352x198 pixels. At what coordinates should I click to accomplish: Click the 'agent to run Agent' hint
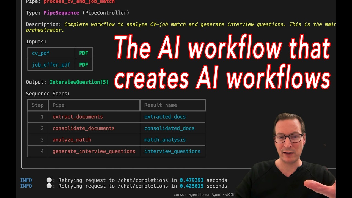pyautogui.click(x=205, y=194)
